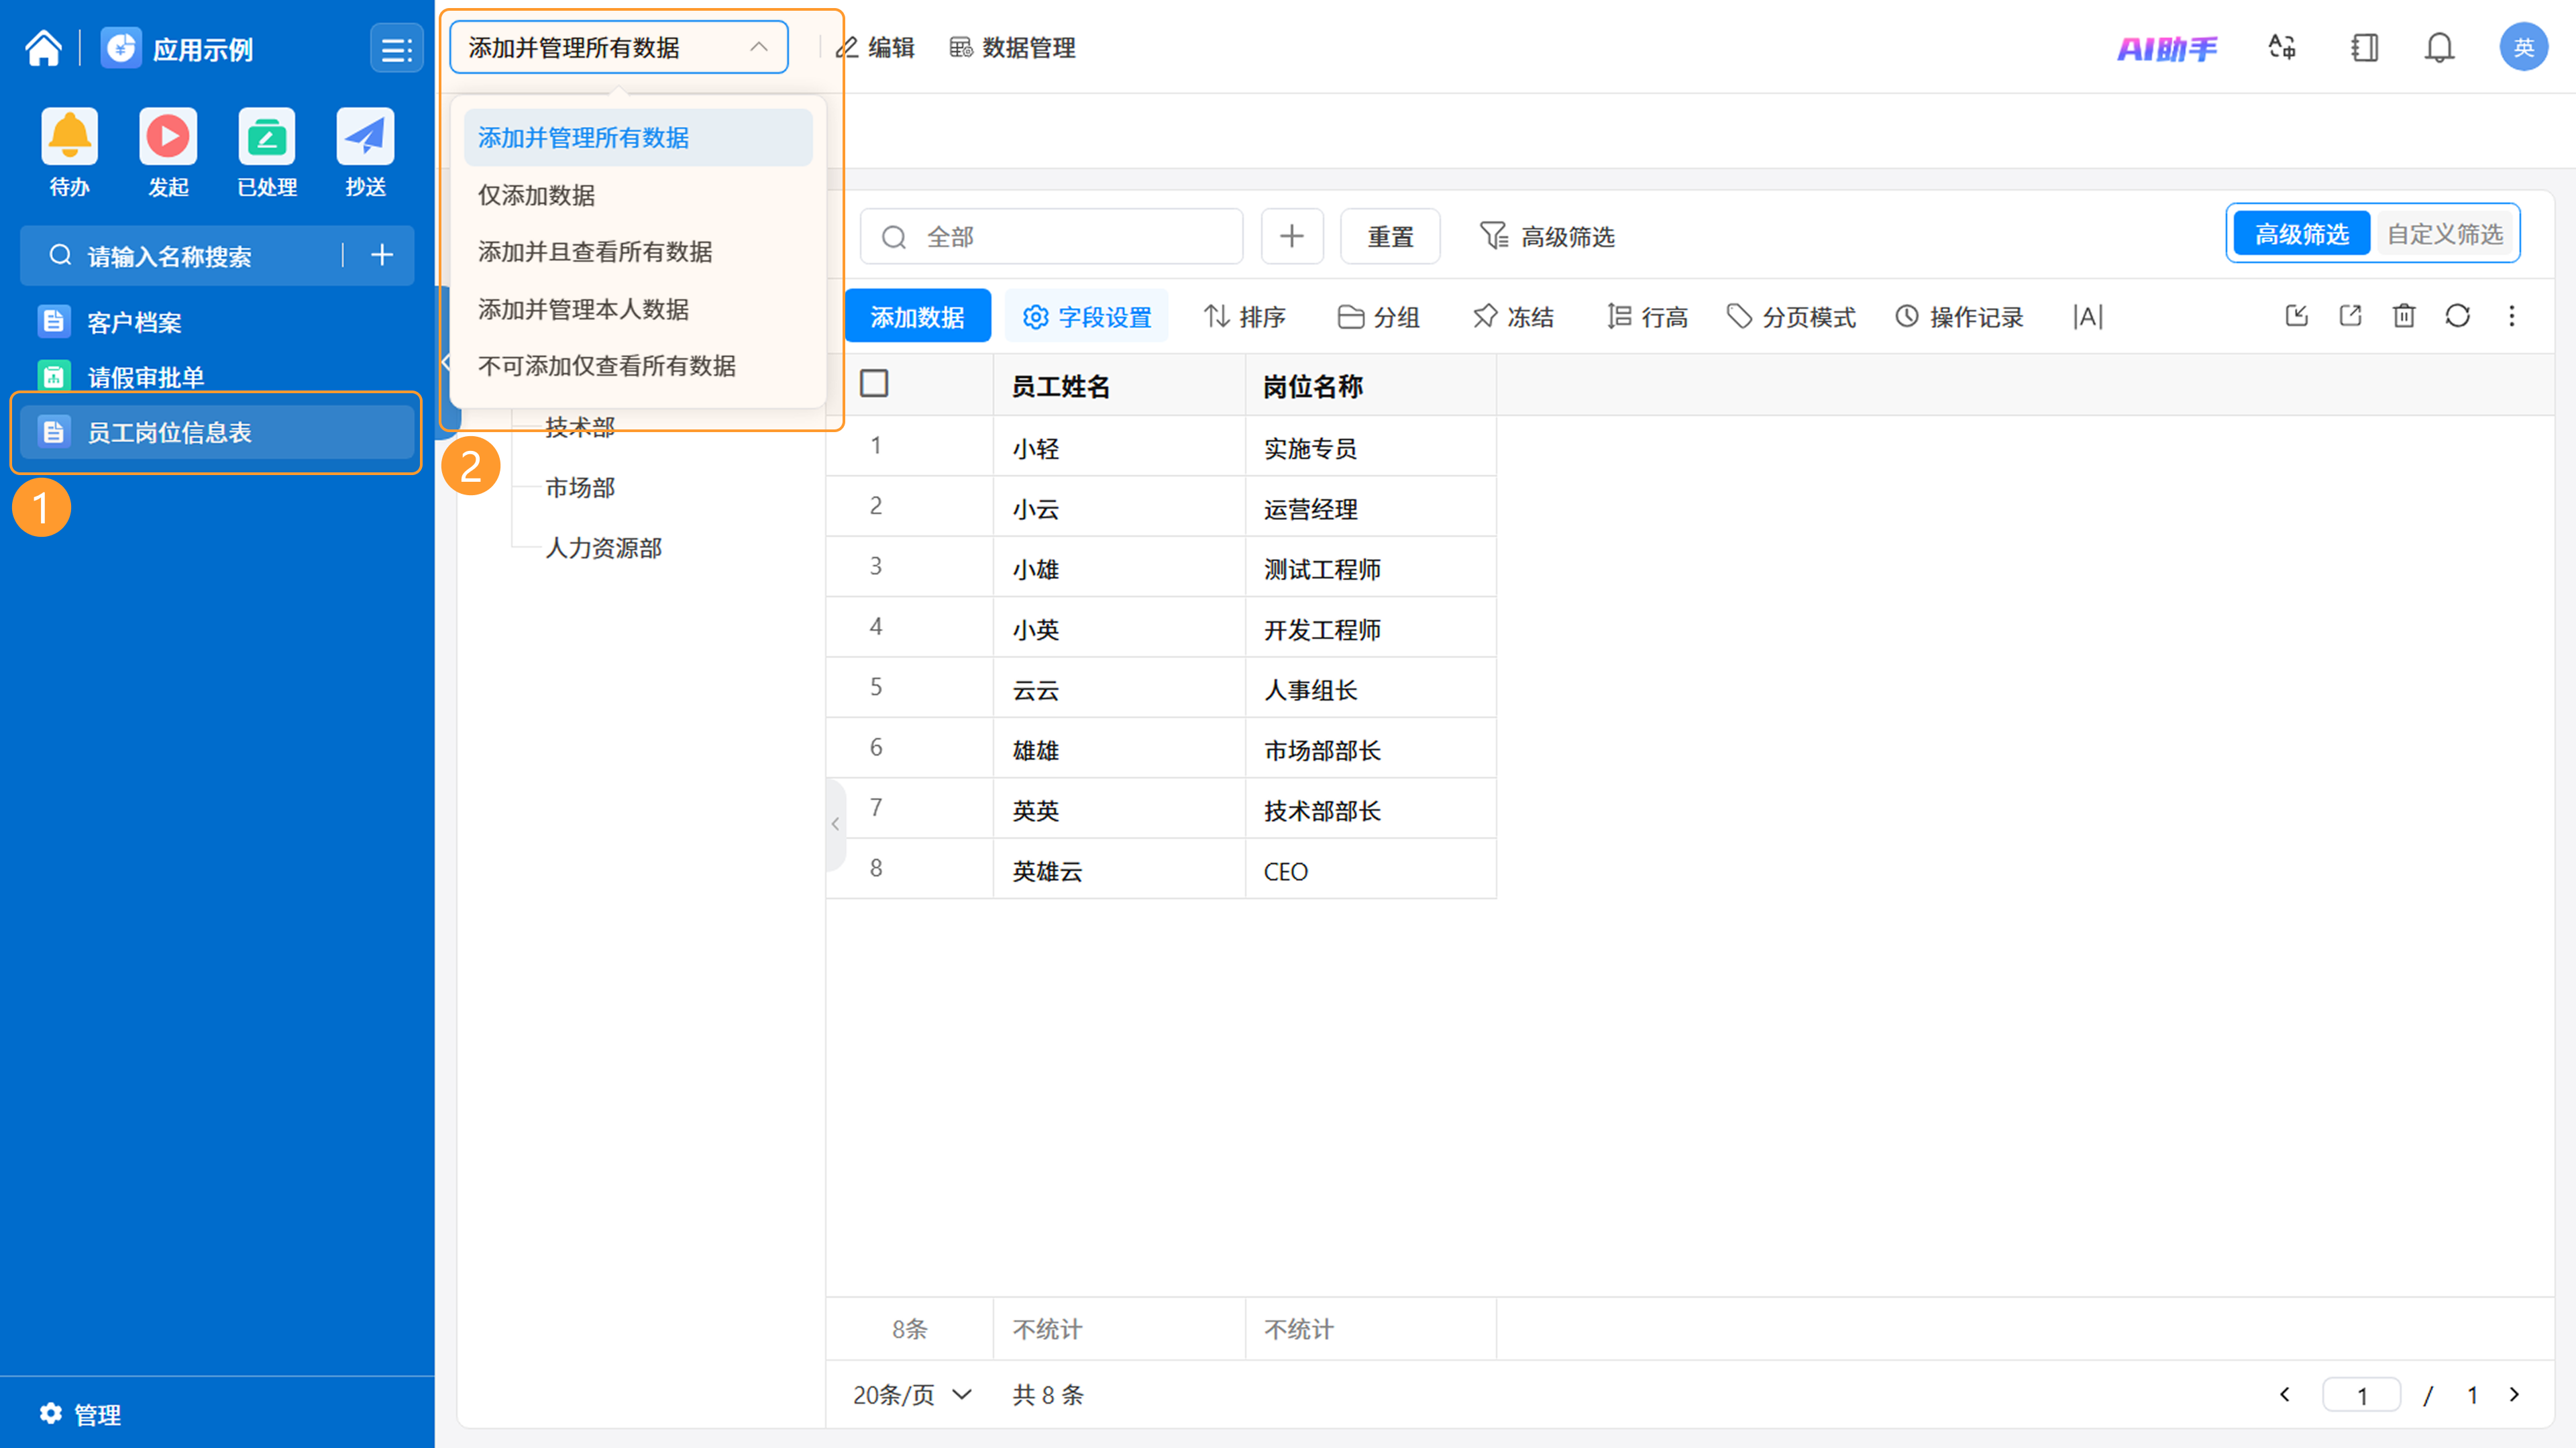
Task: Switch to 高级筛选 tab toggle
Action: [x=2301, y=234]
